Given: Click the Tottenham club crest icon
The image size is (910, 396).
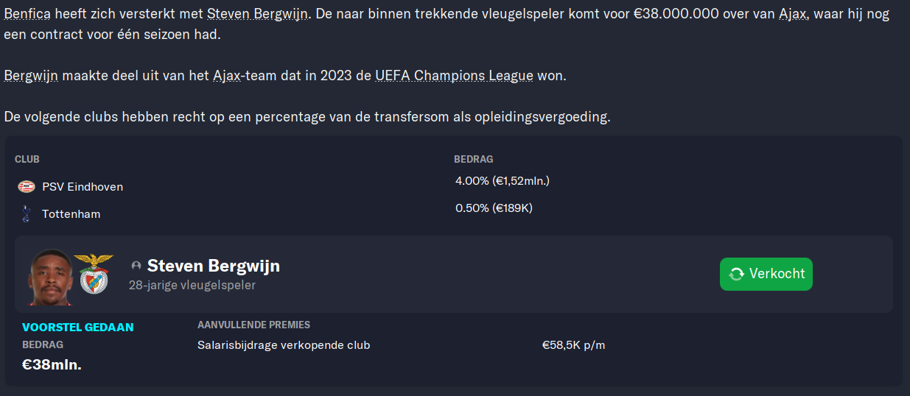Looking at the screenshot, I should pyautogui.click(x=27, y=214).
